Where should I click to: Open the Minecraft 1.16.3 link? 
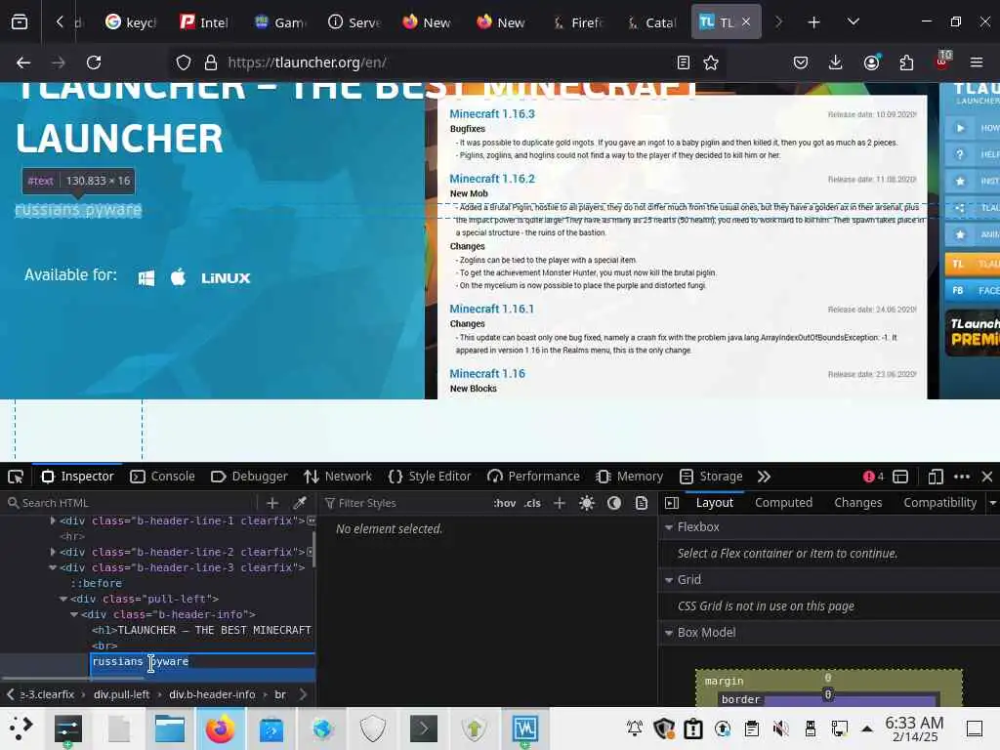(x=492, y=114)
